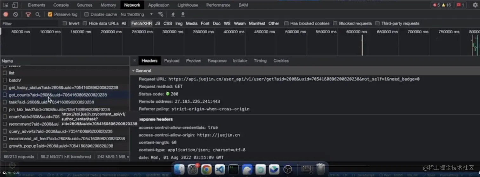The image size is (480, 177).
Task: Open the Sources panel
Action: pyautogui.click(x=85, y=5)
